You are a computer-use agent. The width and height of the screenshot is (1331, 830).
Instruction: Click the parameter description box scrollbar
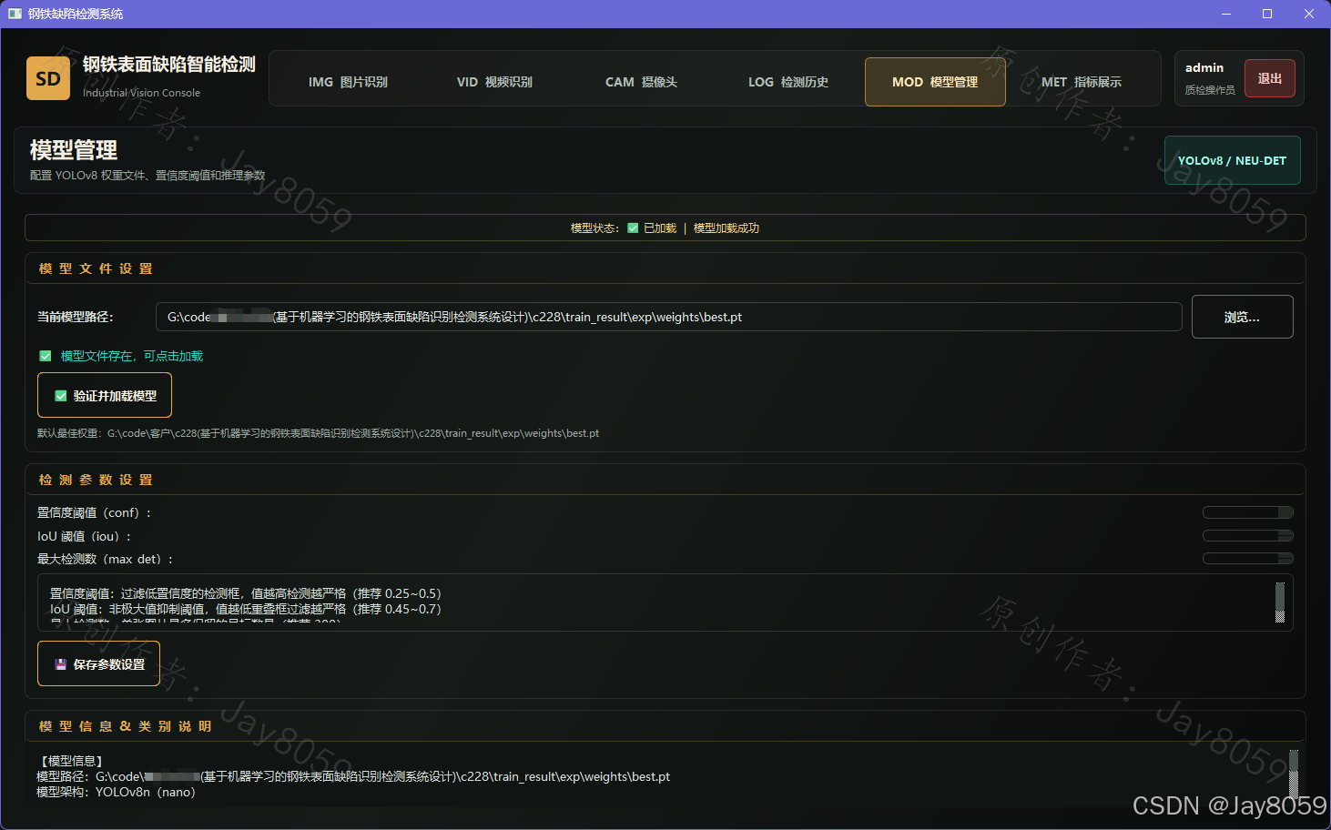[1280, 602]
